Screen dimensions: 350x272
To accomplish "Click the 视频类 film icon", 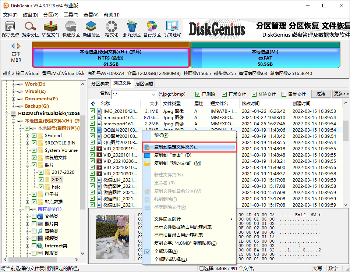I will [40, 238].
